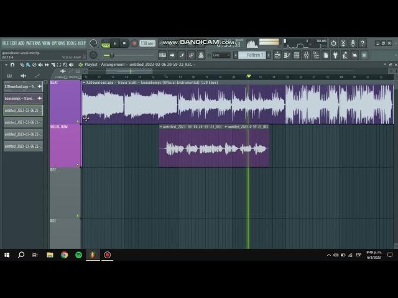Viewport: 398px width, 298px height.
Task: Open the pattern selector dropdown arrow
Action: tap(235, 55)
